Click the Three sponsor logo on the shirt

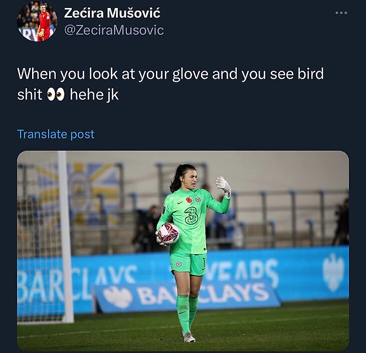[x=192, y=216]
